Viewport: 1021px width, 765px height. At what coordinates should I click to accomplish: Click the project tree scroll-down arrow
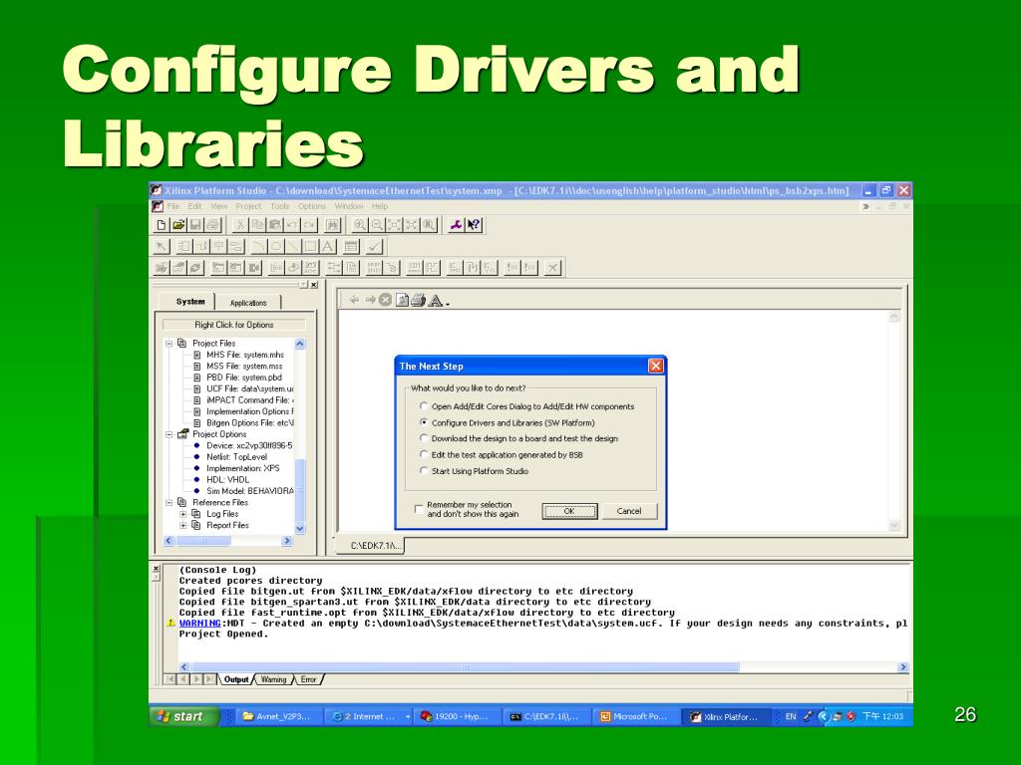point(300,528)
